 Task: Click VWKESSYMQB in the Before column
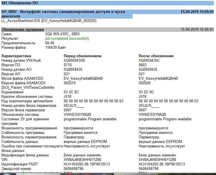pos(77,115)
